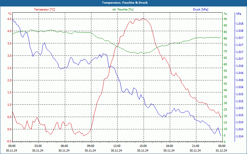Viewport: 247px width, 154px height.
Task: Select the green 'rel. Feuchte [%]' legend label
Action: [x=123, y=10]
